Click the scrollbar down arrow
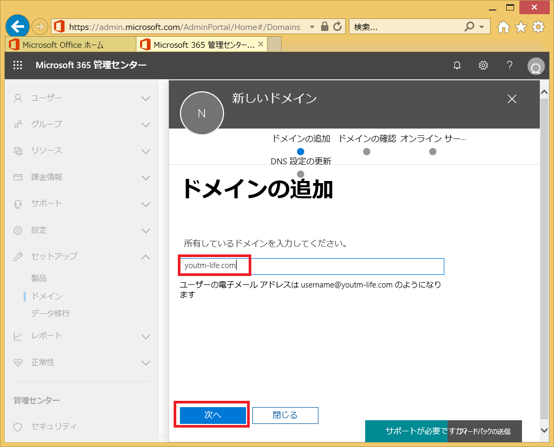554x447 pixels. tap(545, 430)
